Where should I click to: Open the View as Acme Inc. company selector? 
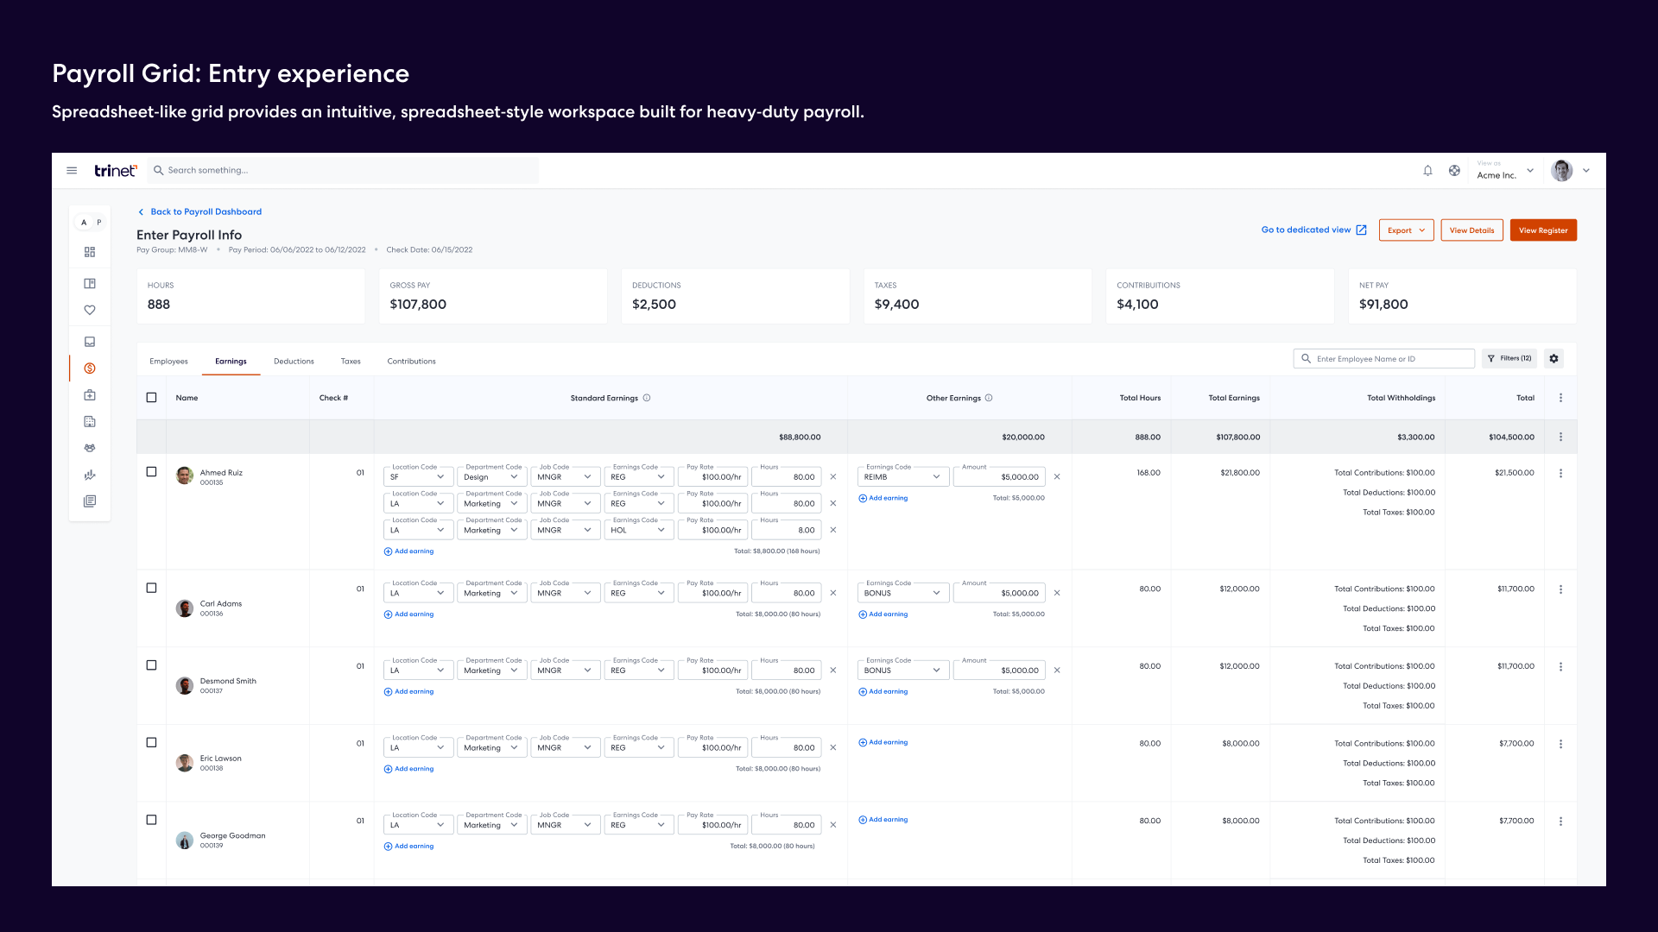pos(1506,170)
